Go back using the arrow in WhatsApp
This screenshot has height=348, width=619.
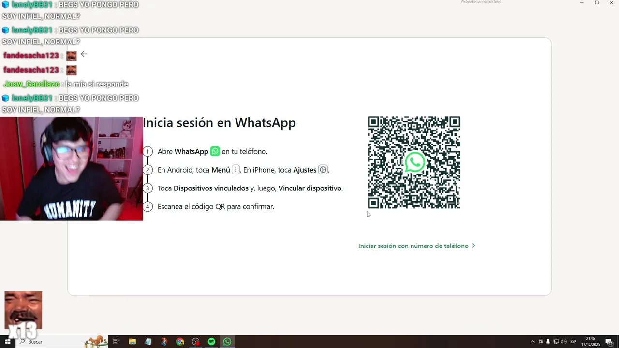point(84,54)
